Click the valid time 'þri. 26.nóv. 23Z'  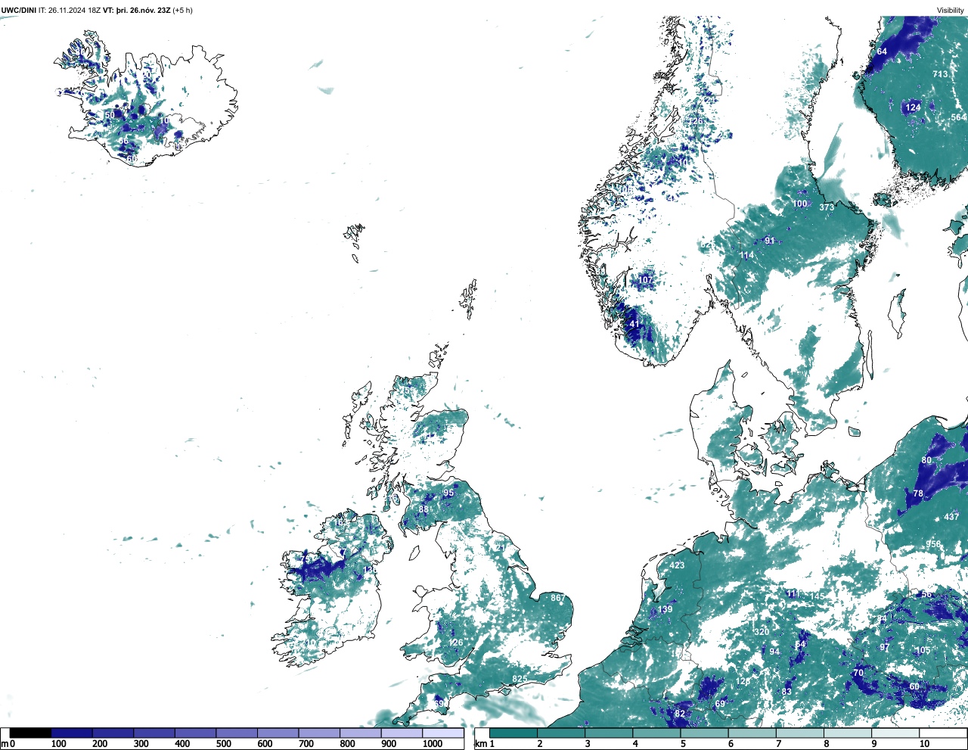(x=144, y=11)
